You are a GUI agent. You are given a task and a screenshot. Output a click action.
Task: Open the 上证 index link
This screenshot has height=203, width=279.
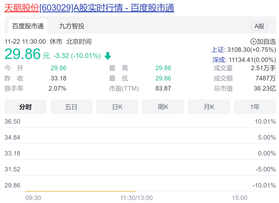coord(218,50)
